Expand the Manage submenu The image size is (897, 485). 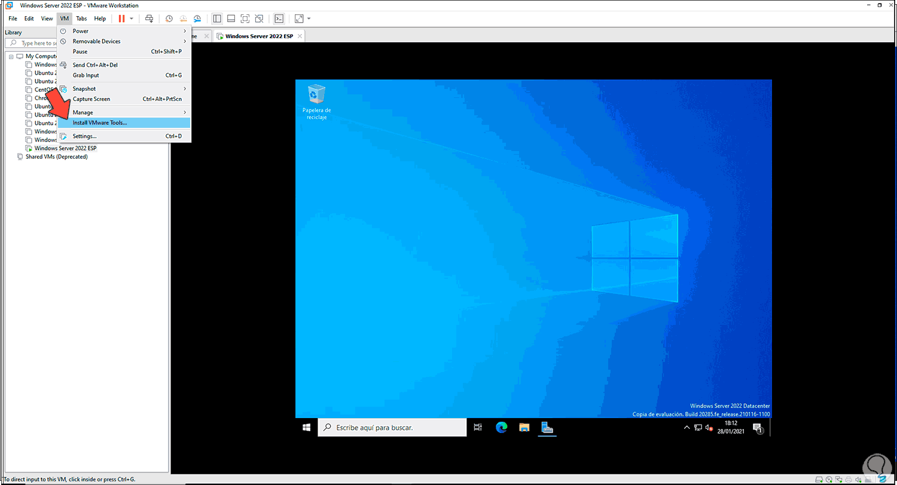(x=124, y=112)
